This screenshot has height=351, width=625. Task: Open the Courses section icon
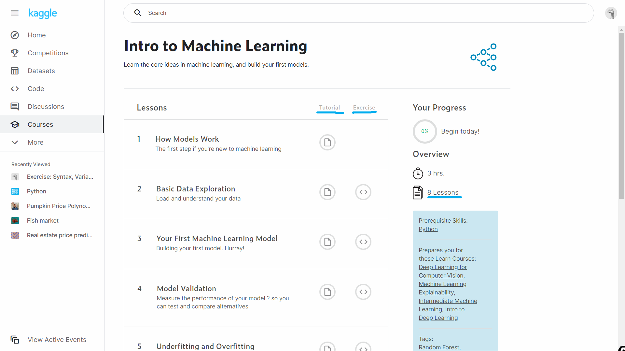click(14, 124)
